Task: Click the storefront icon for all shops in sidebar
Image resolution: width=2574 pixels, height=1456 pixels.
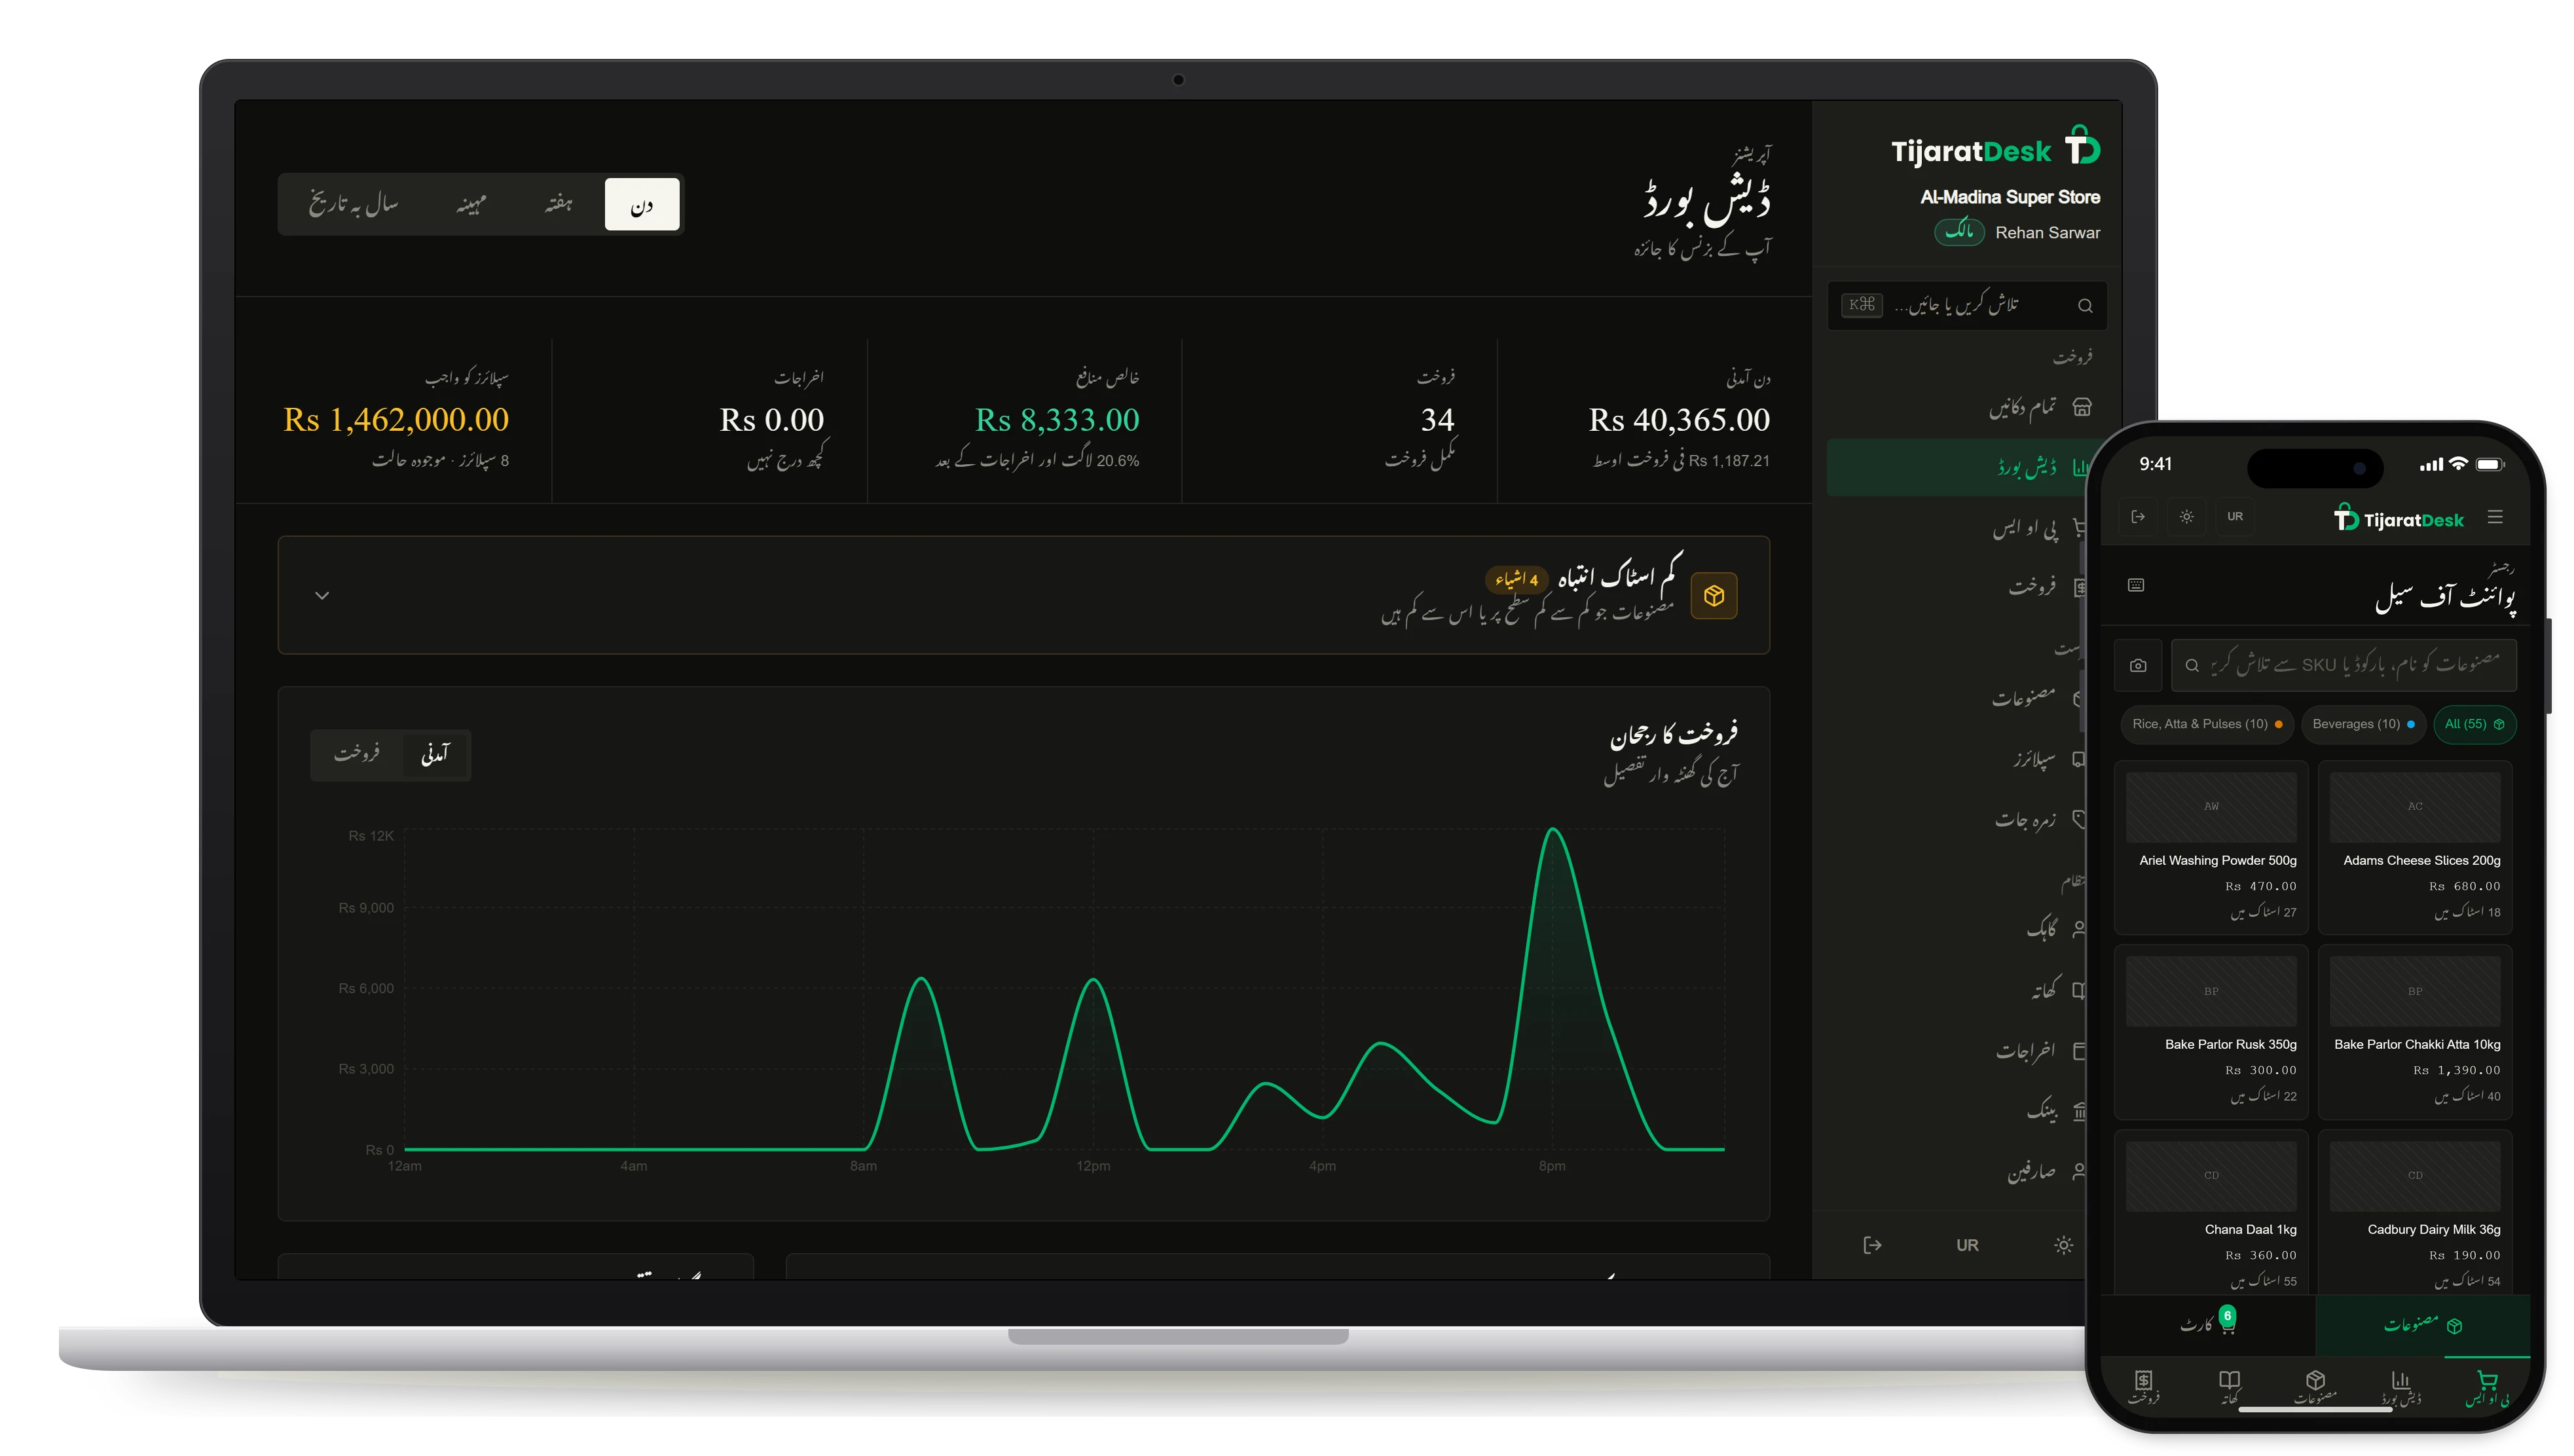Action: [2082, 407]
